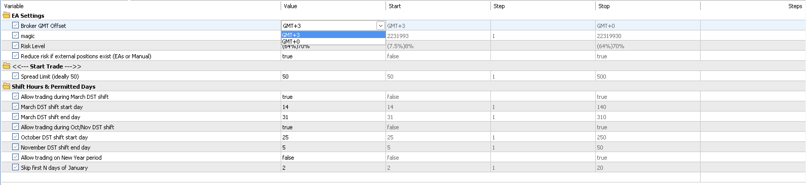Disable the Spread Limit optimization checkbox
This screenshot has height=185, width=806.
click(x=15, y=76)
